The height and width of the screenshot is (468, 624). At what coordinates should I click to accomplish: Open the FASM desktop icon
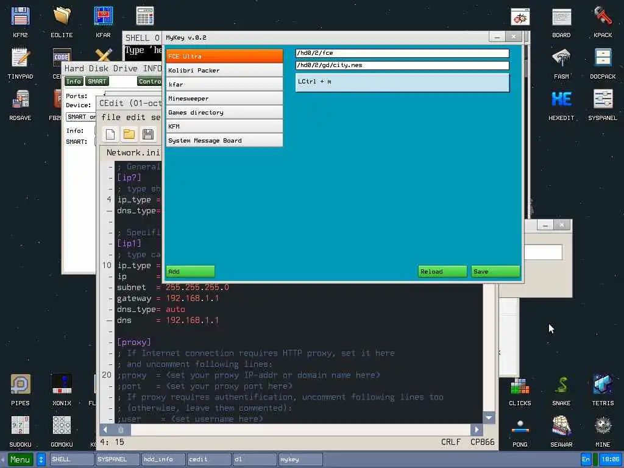561,63
